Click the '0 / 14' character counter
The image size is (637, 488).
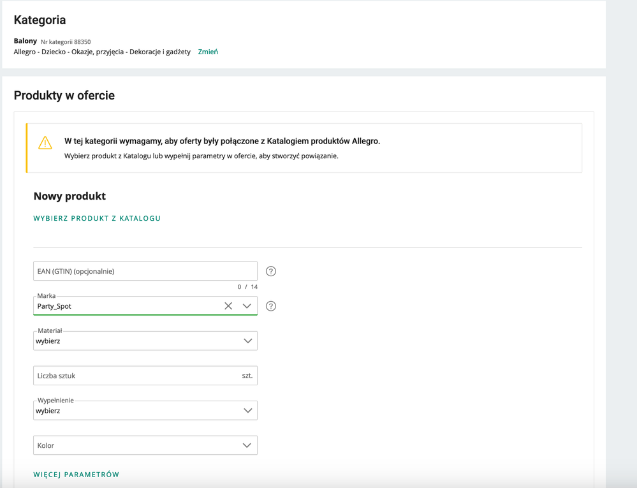(x=247, y=287)
